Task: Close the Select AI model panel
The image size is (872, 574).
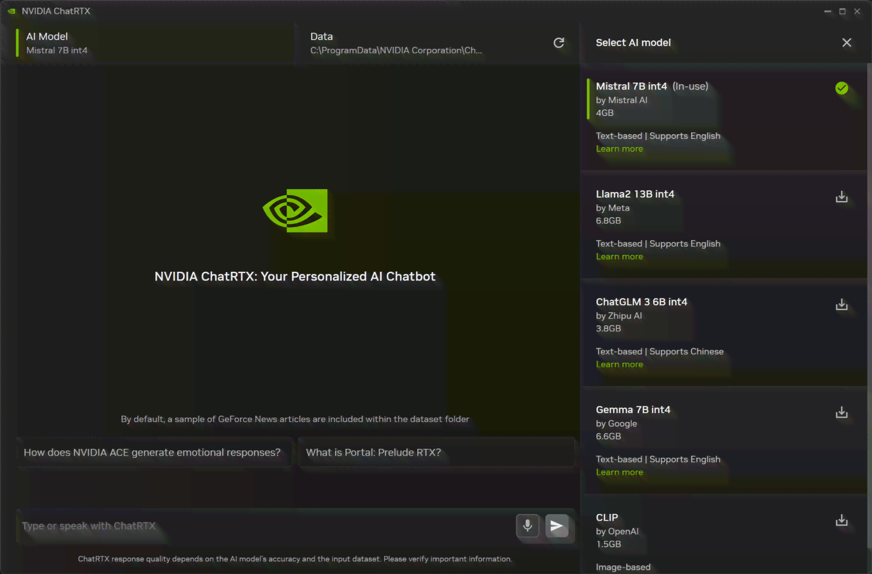Action: [x=847, y=42]
